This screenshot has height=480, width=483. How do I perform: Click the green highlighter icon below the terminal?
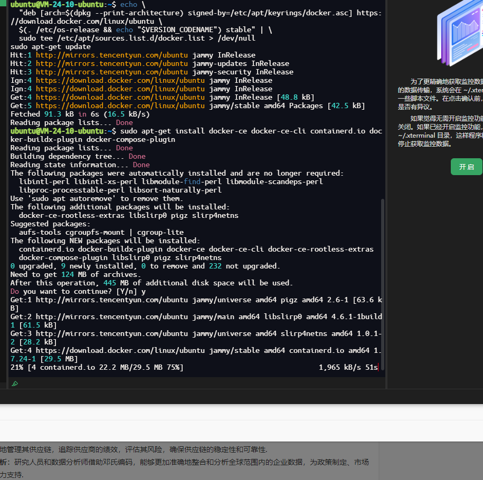(15, 383)
